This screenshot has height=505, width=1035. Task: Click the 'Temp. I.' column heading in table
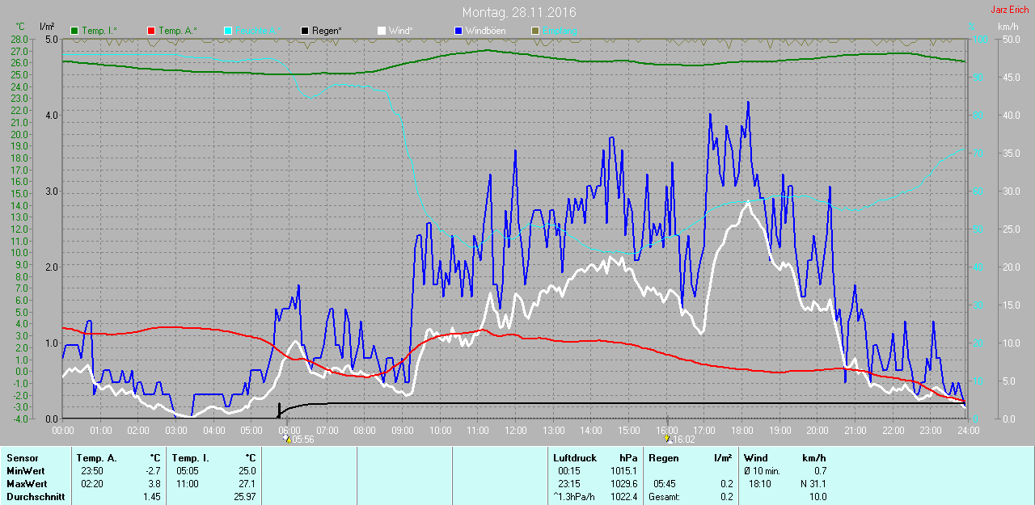(x=190, y=458)
